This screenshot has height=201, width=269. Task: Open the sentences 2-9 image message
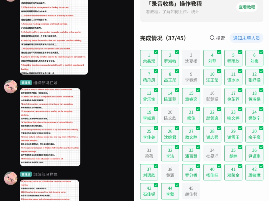(x=54, y=37)
